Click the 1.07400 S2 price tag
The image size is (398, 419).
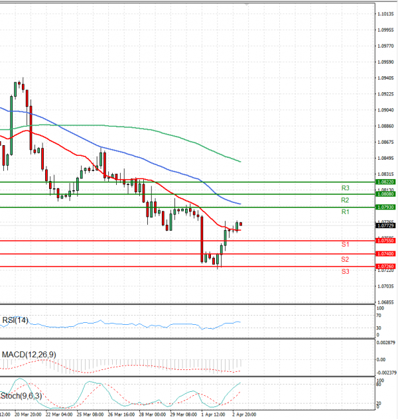[x=385, y=254]
